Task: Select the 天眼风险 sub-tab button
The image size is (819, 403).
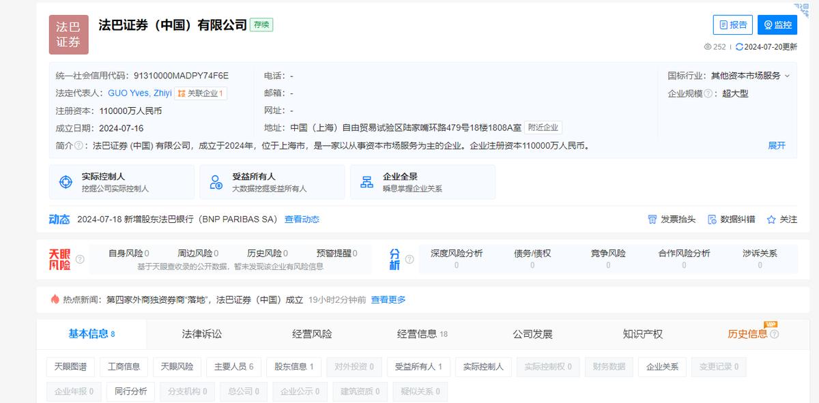Action: 177,367
